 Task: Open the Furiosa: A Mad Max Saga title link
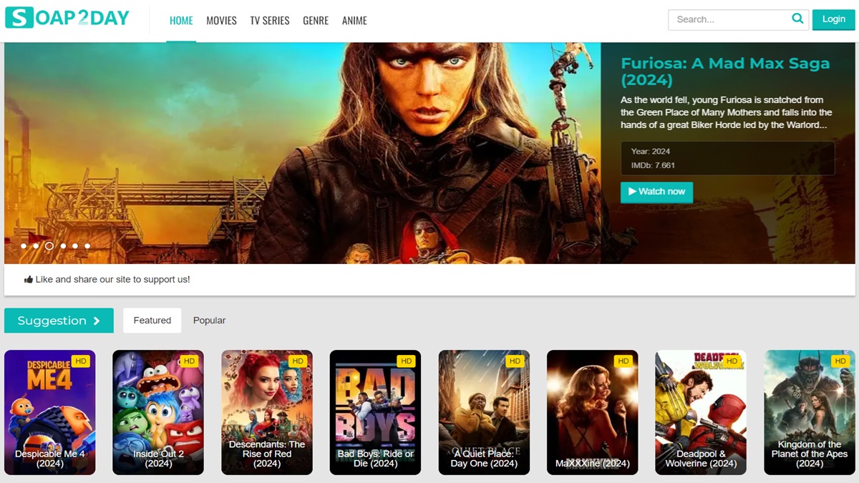click(x=725, y=72)
